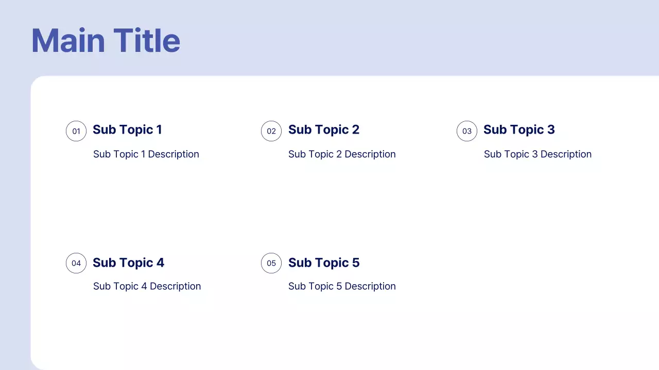Click the 01 numbered circle icon

(x=76, y=131)
